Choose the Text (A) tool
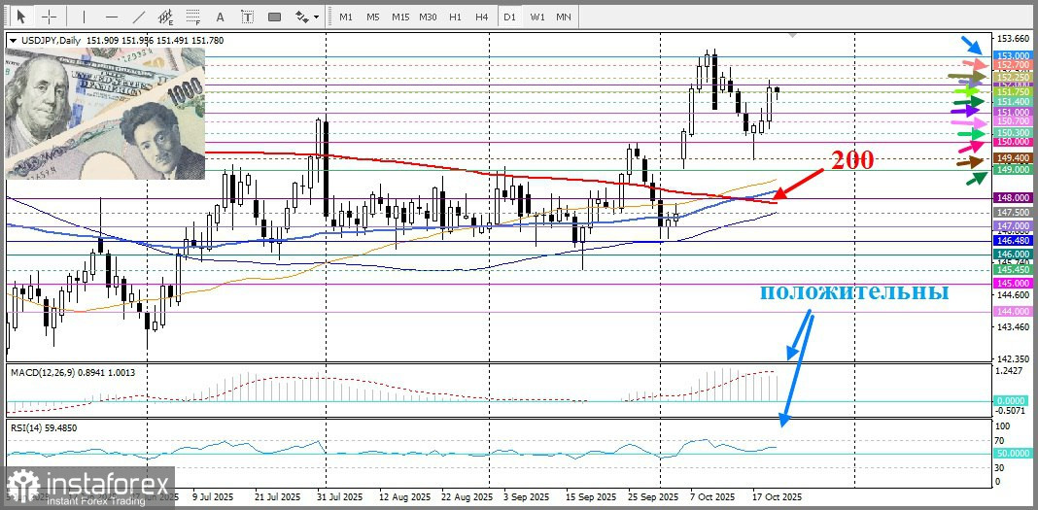The width and height of the screenshot is (1038, 510). click(221, 17)
